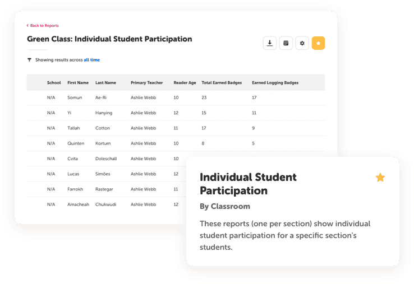The height and width of the screenshot is (284, 414).
Task: Toggle the yellow favorite star button
Action: pos(318,43)
